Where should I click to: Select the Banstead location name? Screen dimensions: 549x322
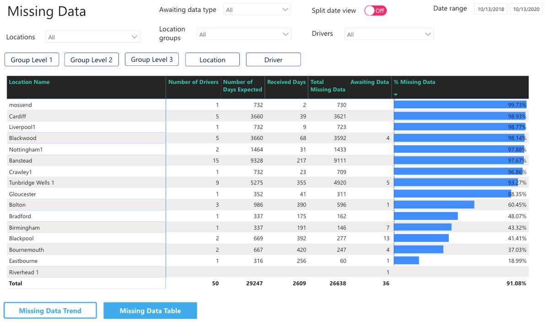pyautogui.click(x=21, y=161)
